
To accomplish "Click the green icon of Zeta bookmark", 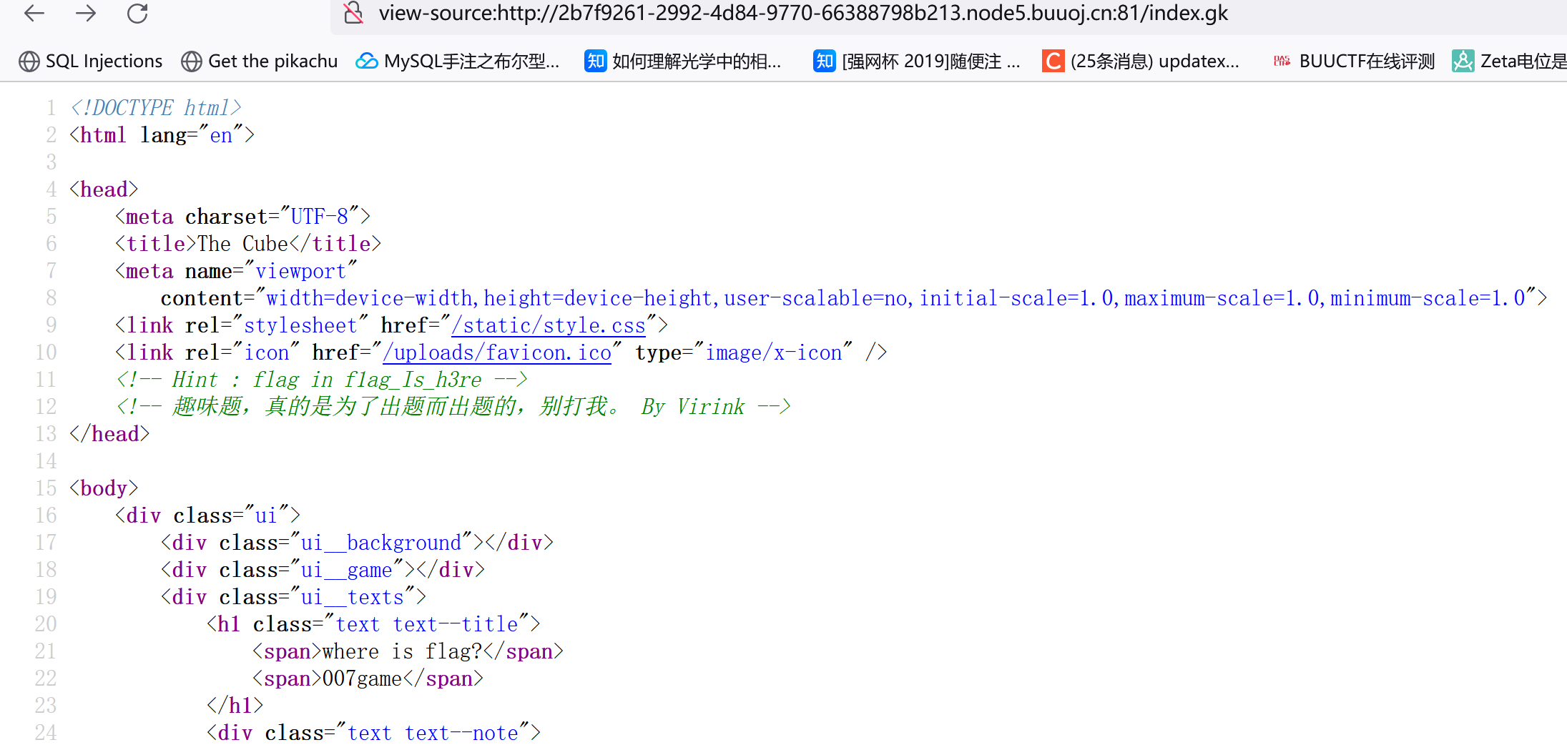I will coord(1463,61).
